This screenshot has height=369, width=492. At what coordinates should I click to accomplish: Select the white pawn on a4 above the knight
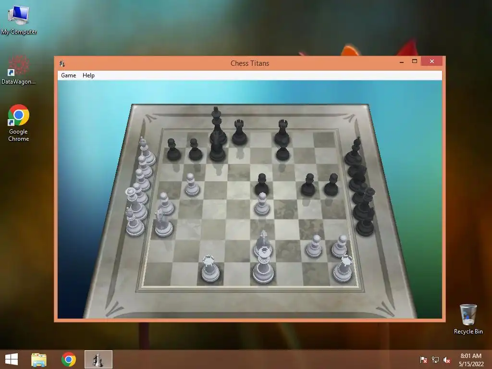[165, 204]
